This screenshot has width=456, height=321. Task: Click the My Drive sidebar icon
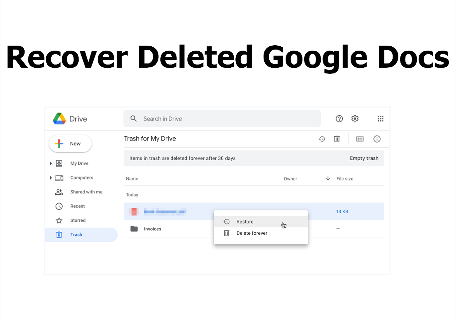[59, 163]
